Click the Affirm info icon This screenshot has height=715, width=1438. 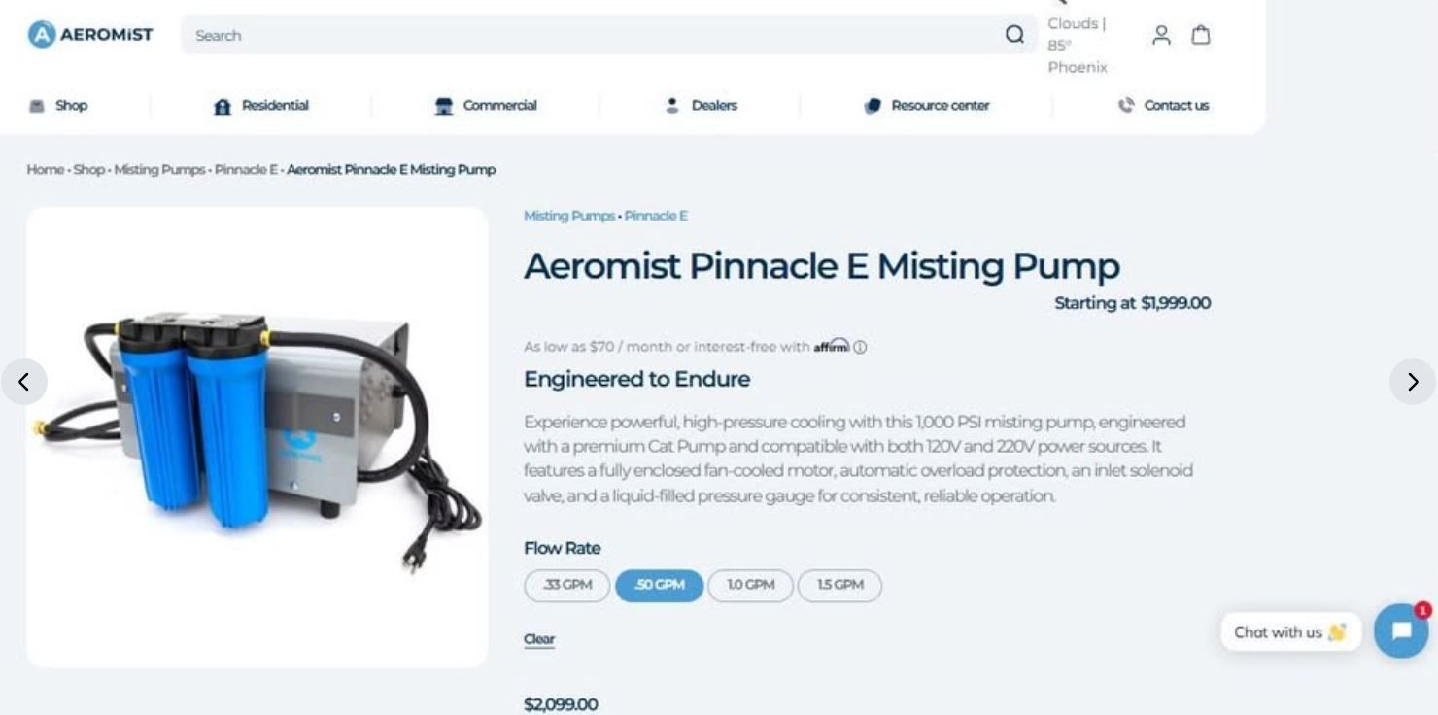[x=860, y=347]
